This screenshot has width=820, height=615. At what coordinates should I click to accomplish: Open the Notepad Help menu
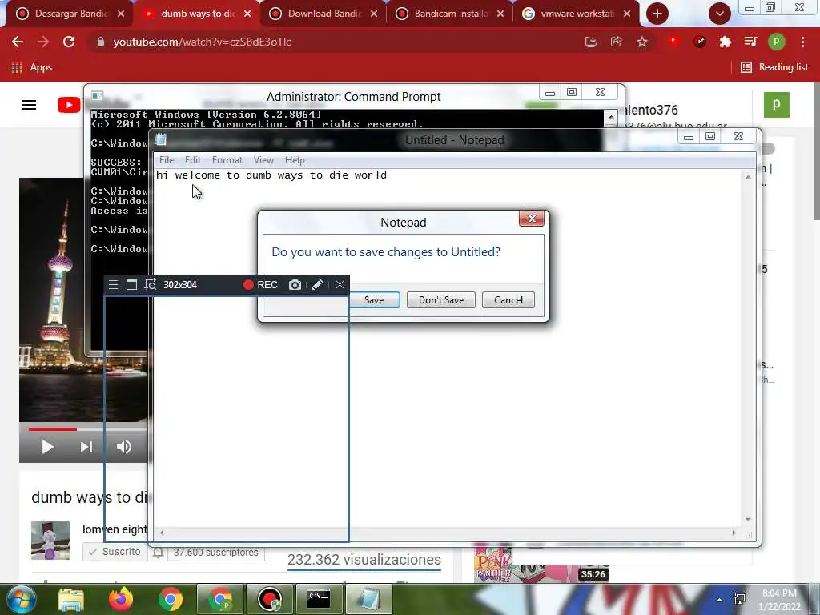pos(295,160)
